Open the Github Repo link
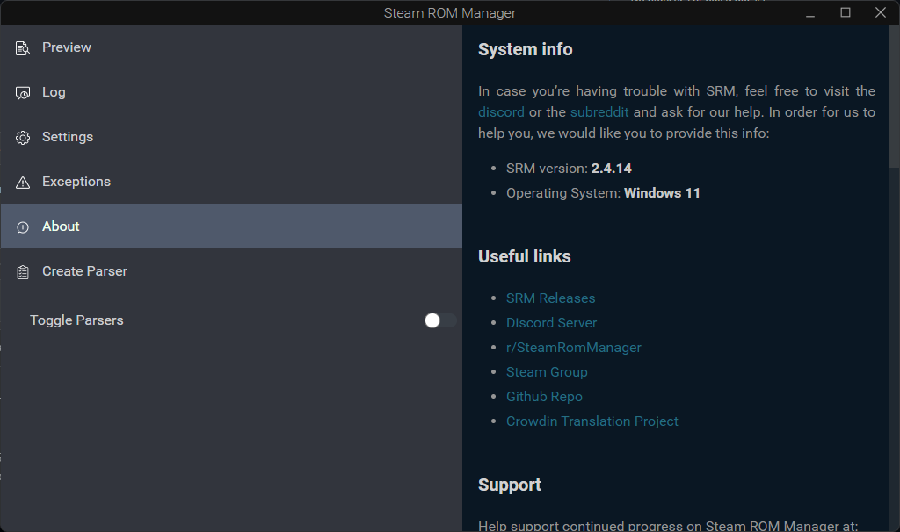 (544, 396)
